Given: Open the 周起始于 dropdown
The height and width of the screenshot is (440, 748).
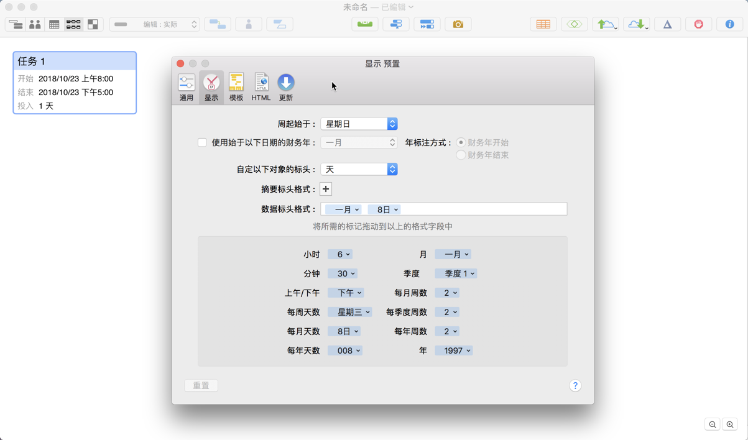Looking at the screenshot, I should [359, 123].
